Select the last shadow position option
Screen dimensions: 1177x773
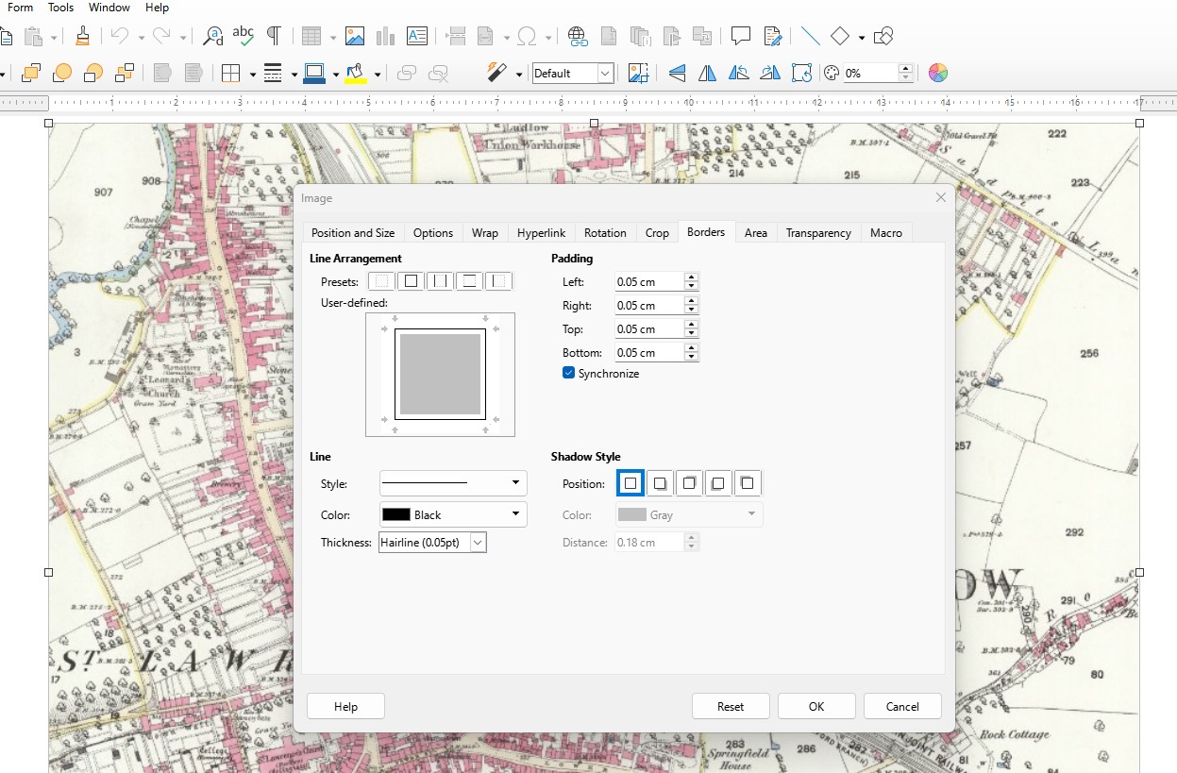(748, 483)
